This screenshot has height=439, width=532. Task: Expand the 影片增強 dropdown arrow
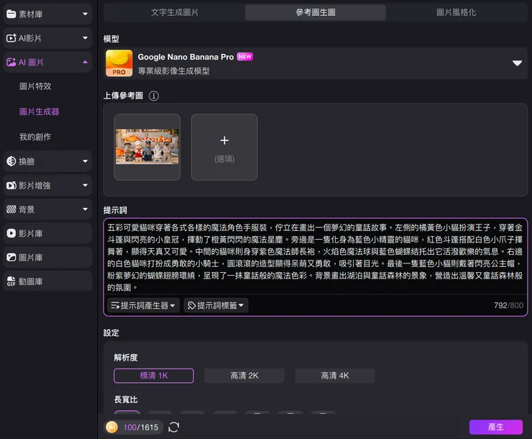click(85, 186)
